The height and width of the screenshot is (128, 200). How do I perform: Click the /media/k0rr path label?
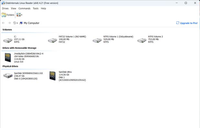(29, 55)
